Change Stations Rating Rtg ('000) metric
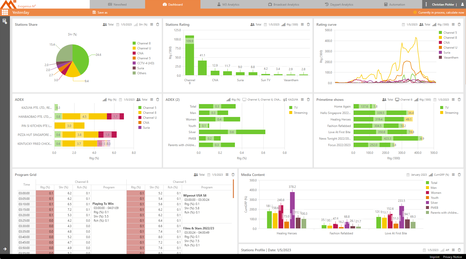This screenshot has width=466, height=259. click(x=290, y=24)
